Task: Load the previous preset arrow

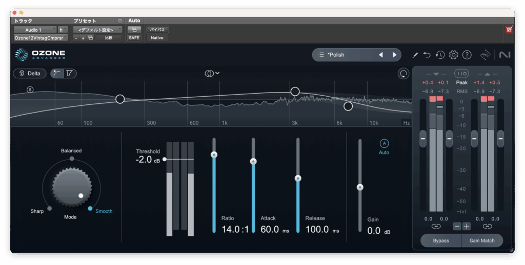Action: [x=381, y=55]
